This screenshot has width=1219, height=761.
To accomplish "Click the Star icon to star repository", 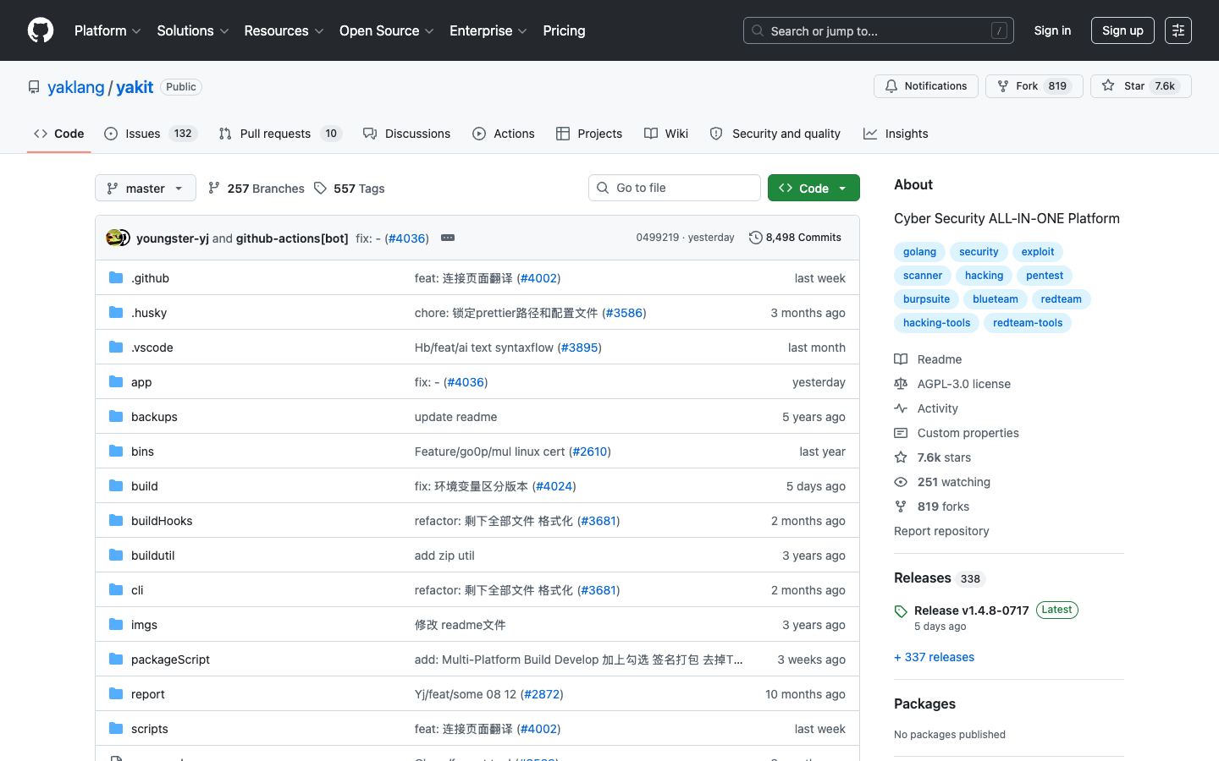I will [1108, 86].
